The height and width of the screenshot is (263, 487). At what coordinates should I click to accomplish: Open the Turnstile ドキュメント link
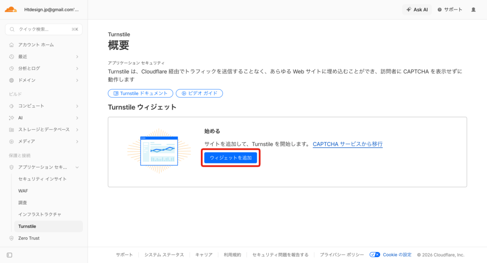[140, 94]
